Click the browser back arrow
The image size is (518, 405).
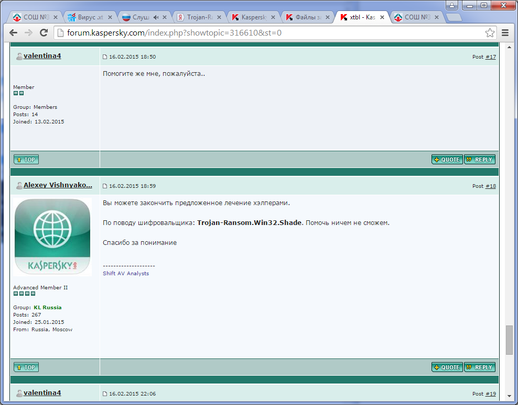coord(14,33)
